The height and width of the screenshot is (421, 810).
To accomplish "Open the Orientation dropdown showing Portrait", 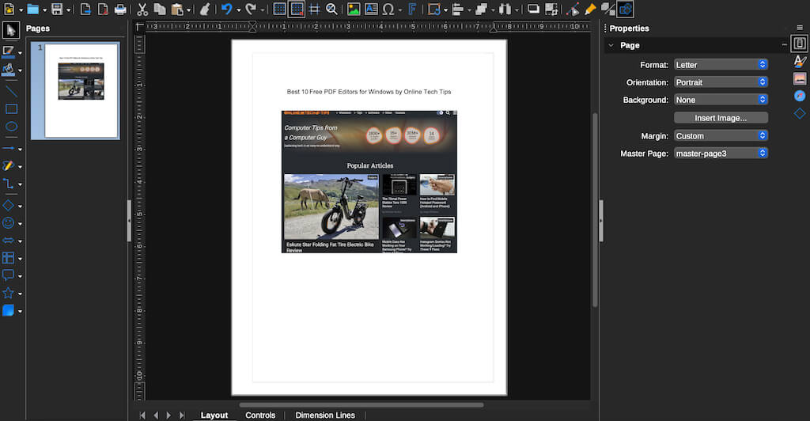I will tap(721, 82).
